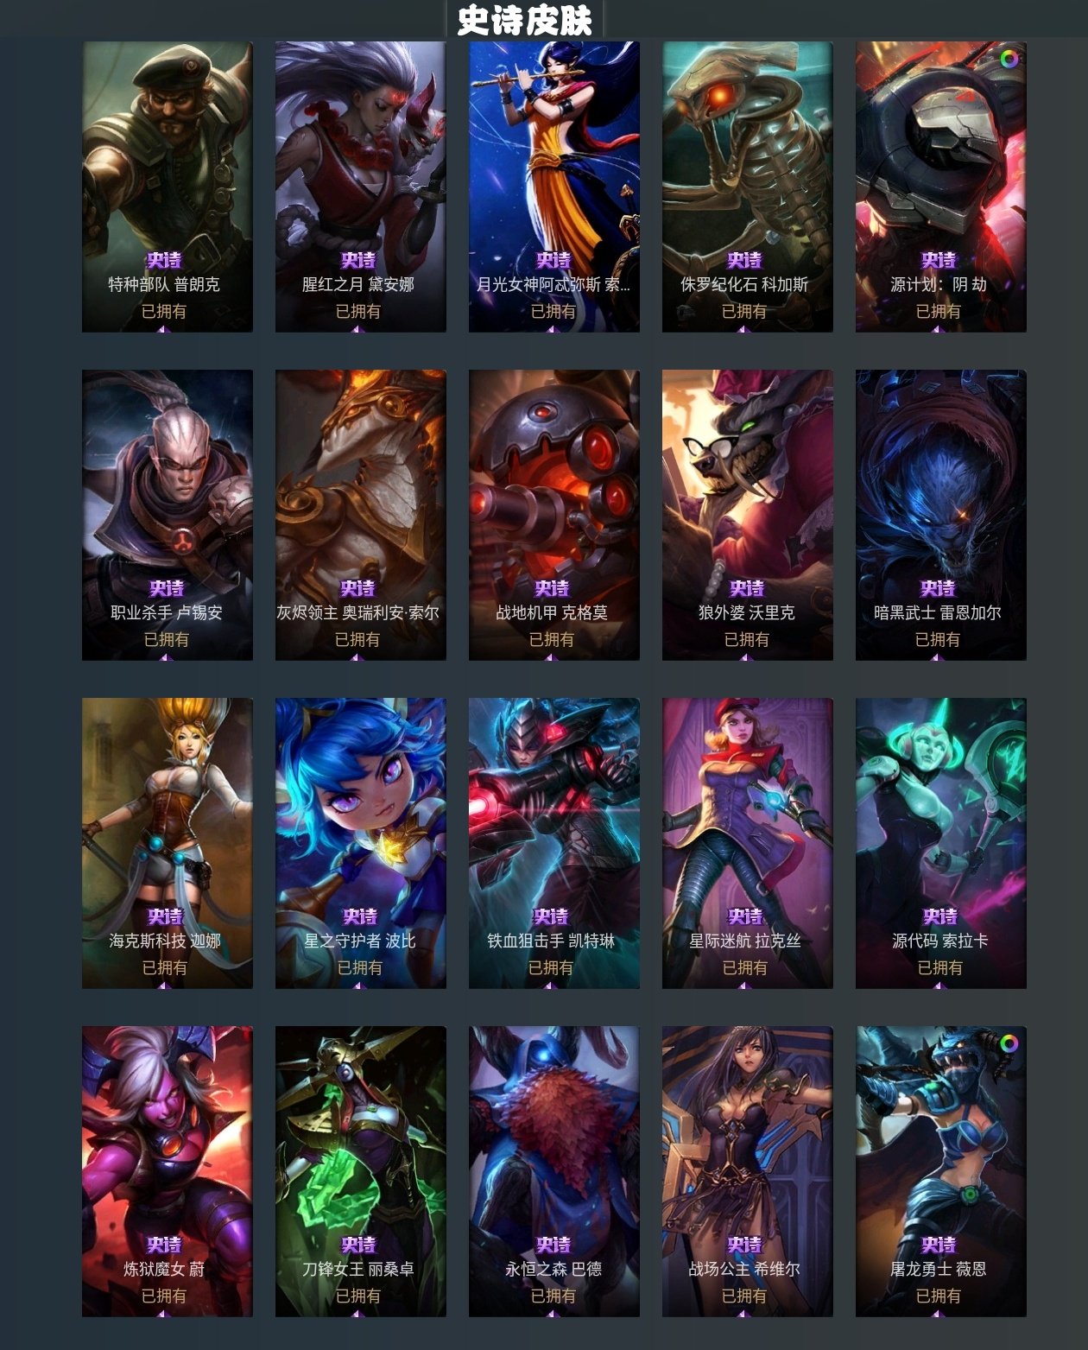This screenshot has width=1088, height=1350.
Task: Click the purple gem icon below 腥红之月 黛安娜
Action: click(x=357, y=329)
